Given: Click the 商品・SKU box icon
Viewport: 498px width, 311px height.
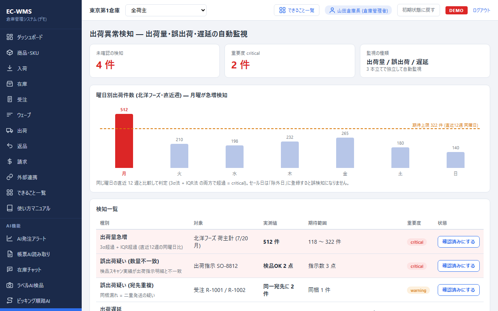Looking at the screenshot, I should (x=10, y=53).
